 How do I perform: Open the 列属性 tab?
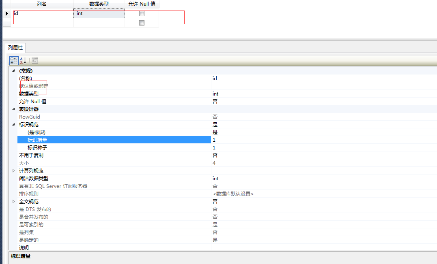pyautogui.click(x=15, y=48)
